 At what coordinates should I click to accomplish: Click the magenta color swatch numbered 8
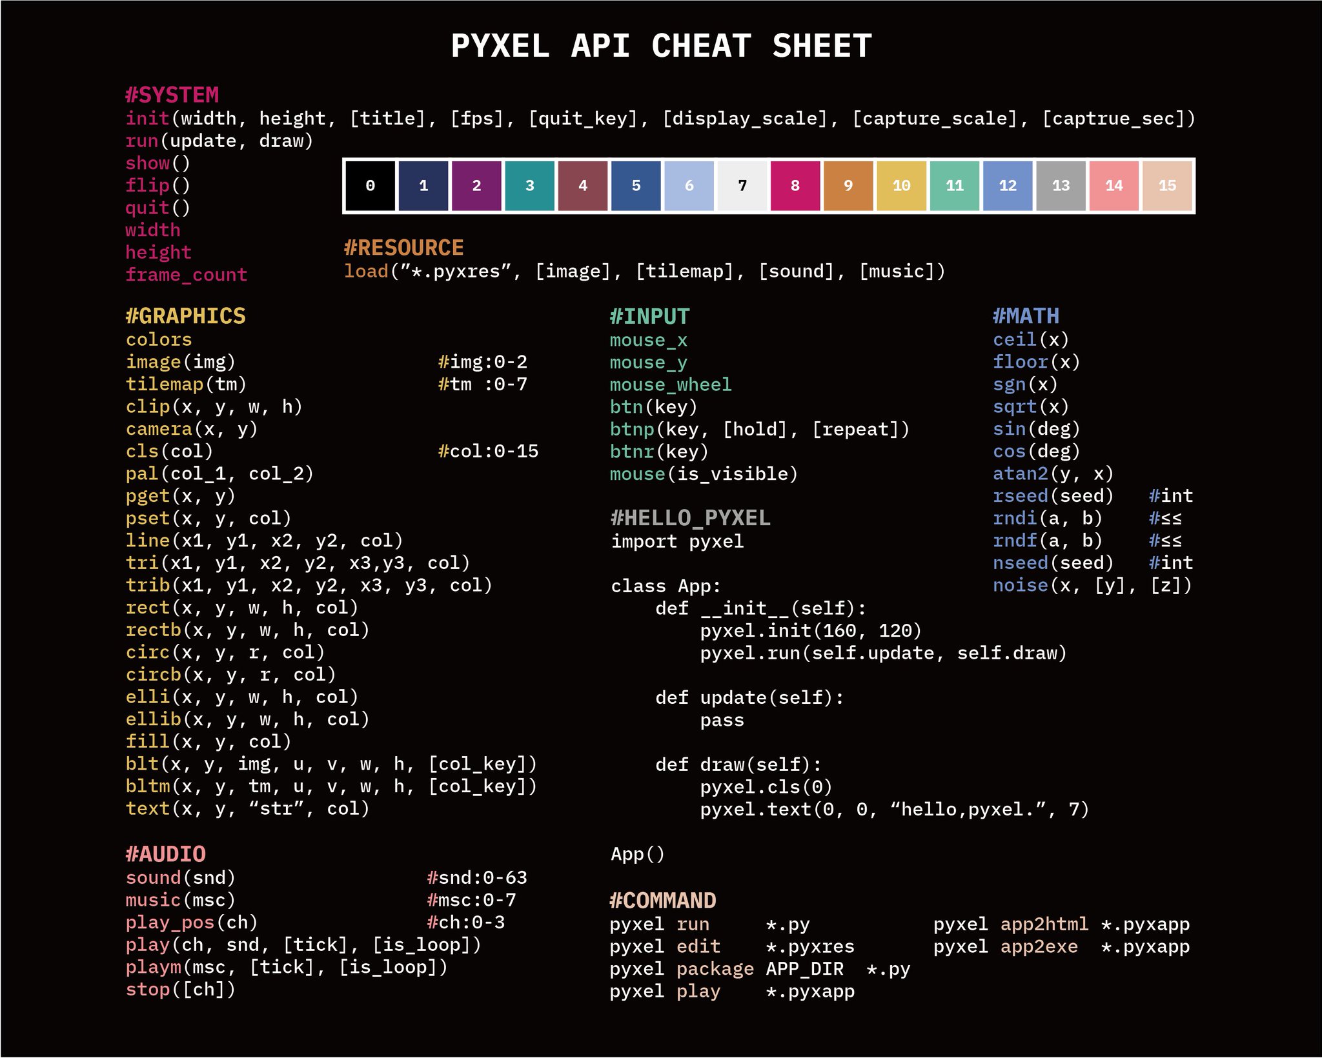coord(795,186)
